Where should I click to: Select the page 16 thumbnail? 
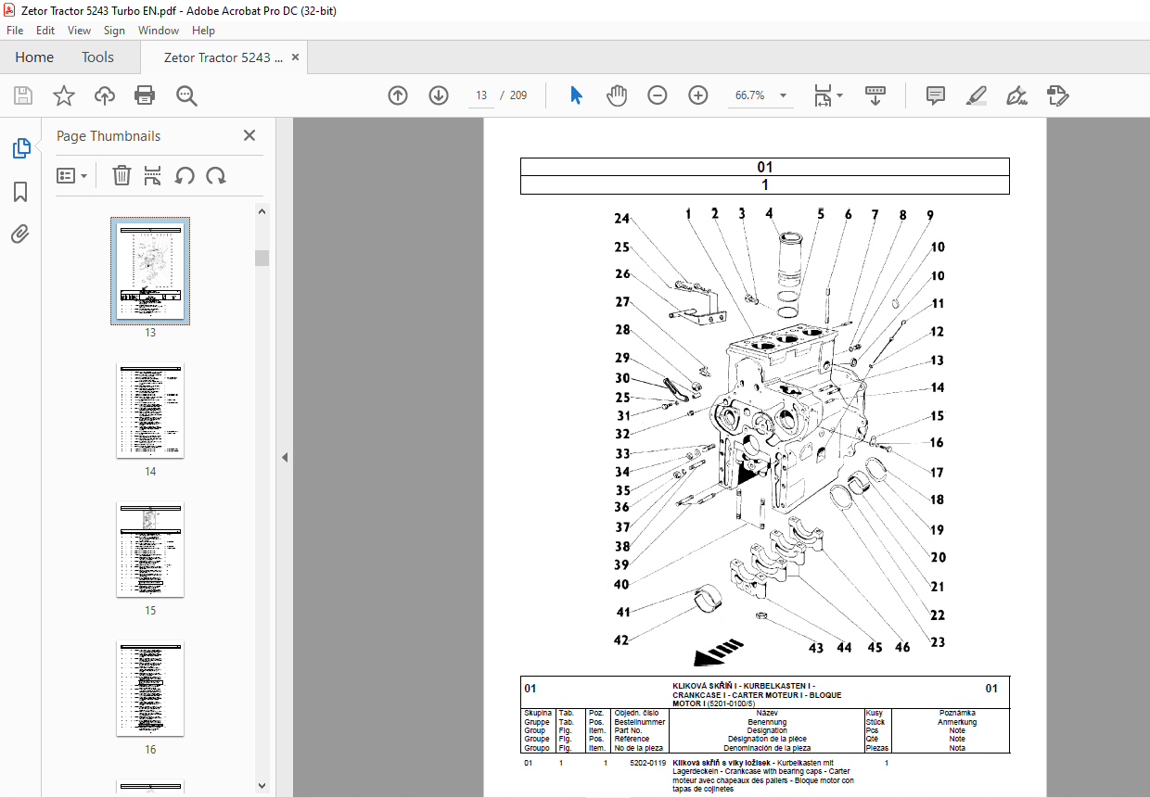click(x=150, y=689)
